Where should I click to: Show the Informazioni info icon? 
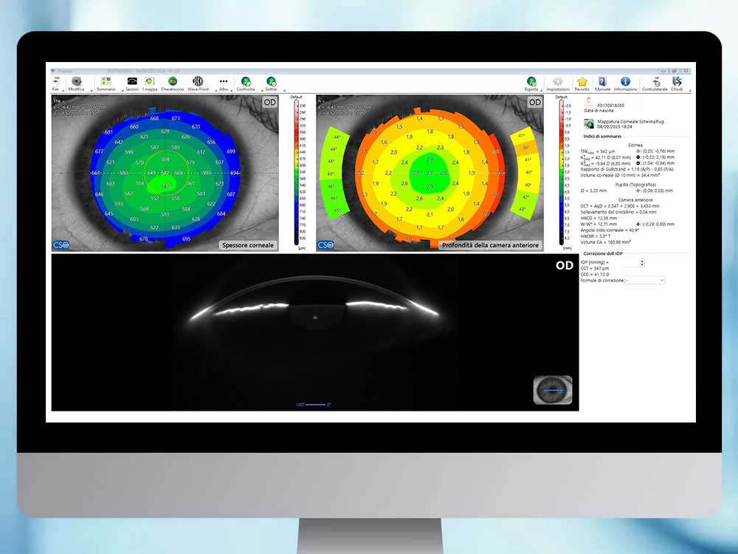625,83
